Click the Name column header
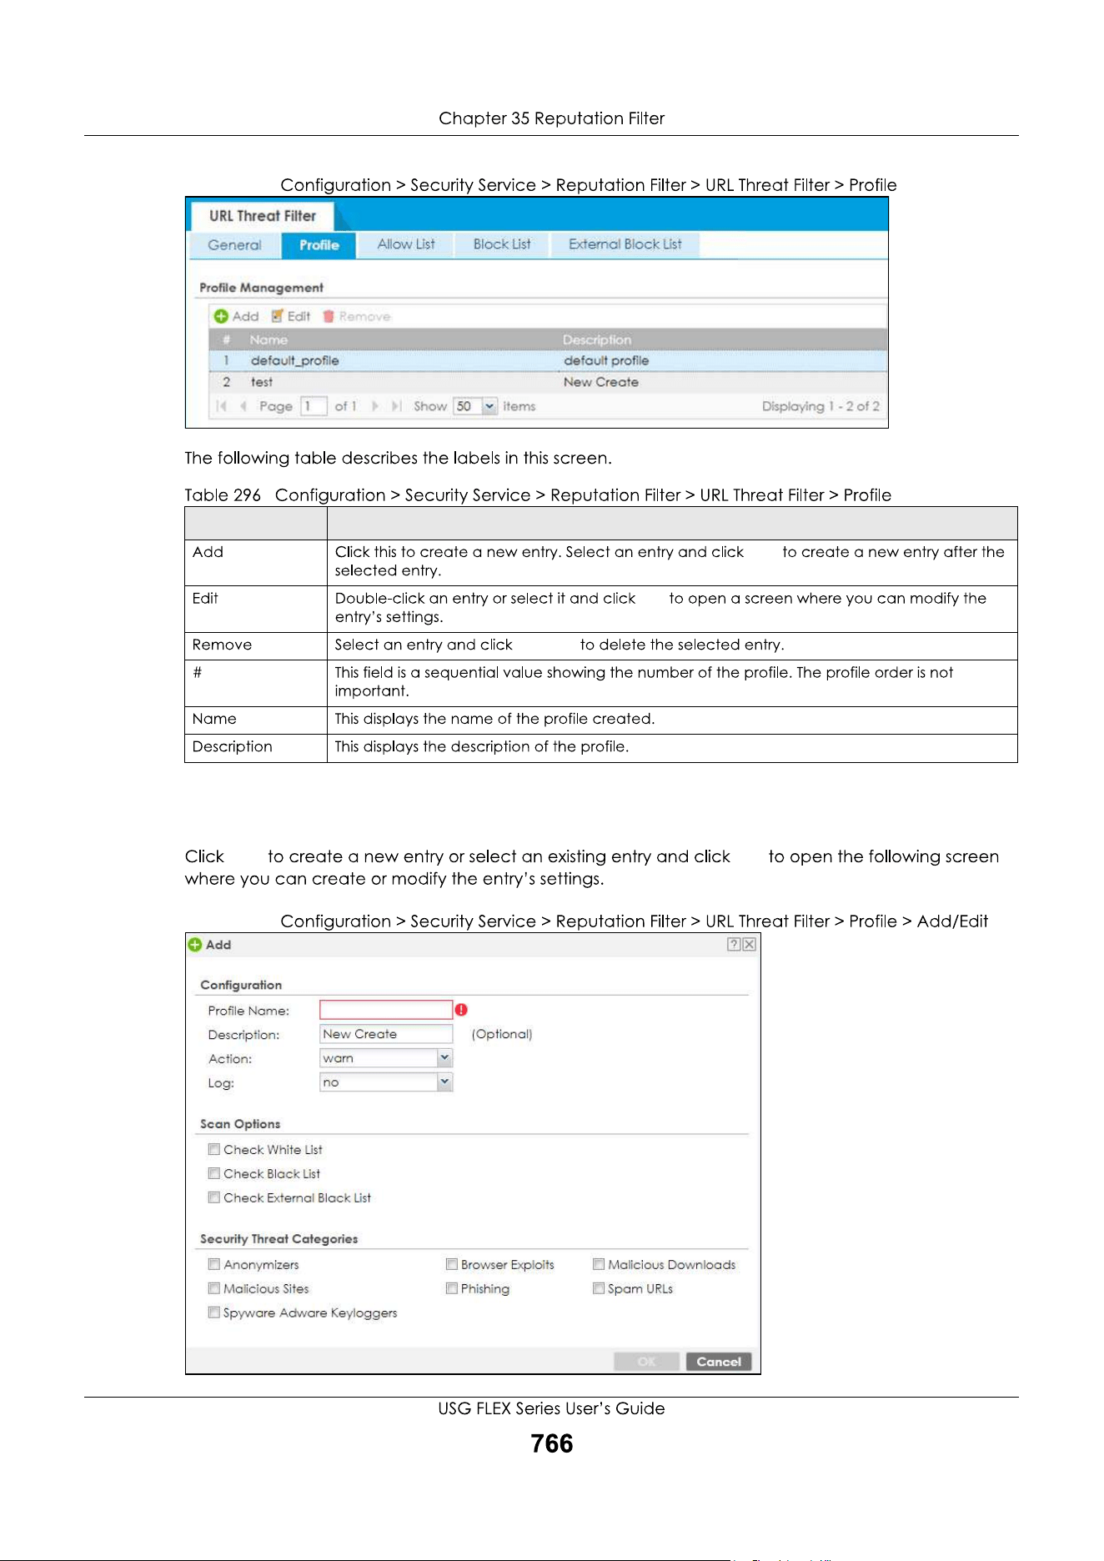 pyautogui.click(x=268, y=340)
